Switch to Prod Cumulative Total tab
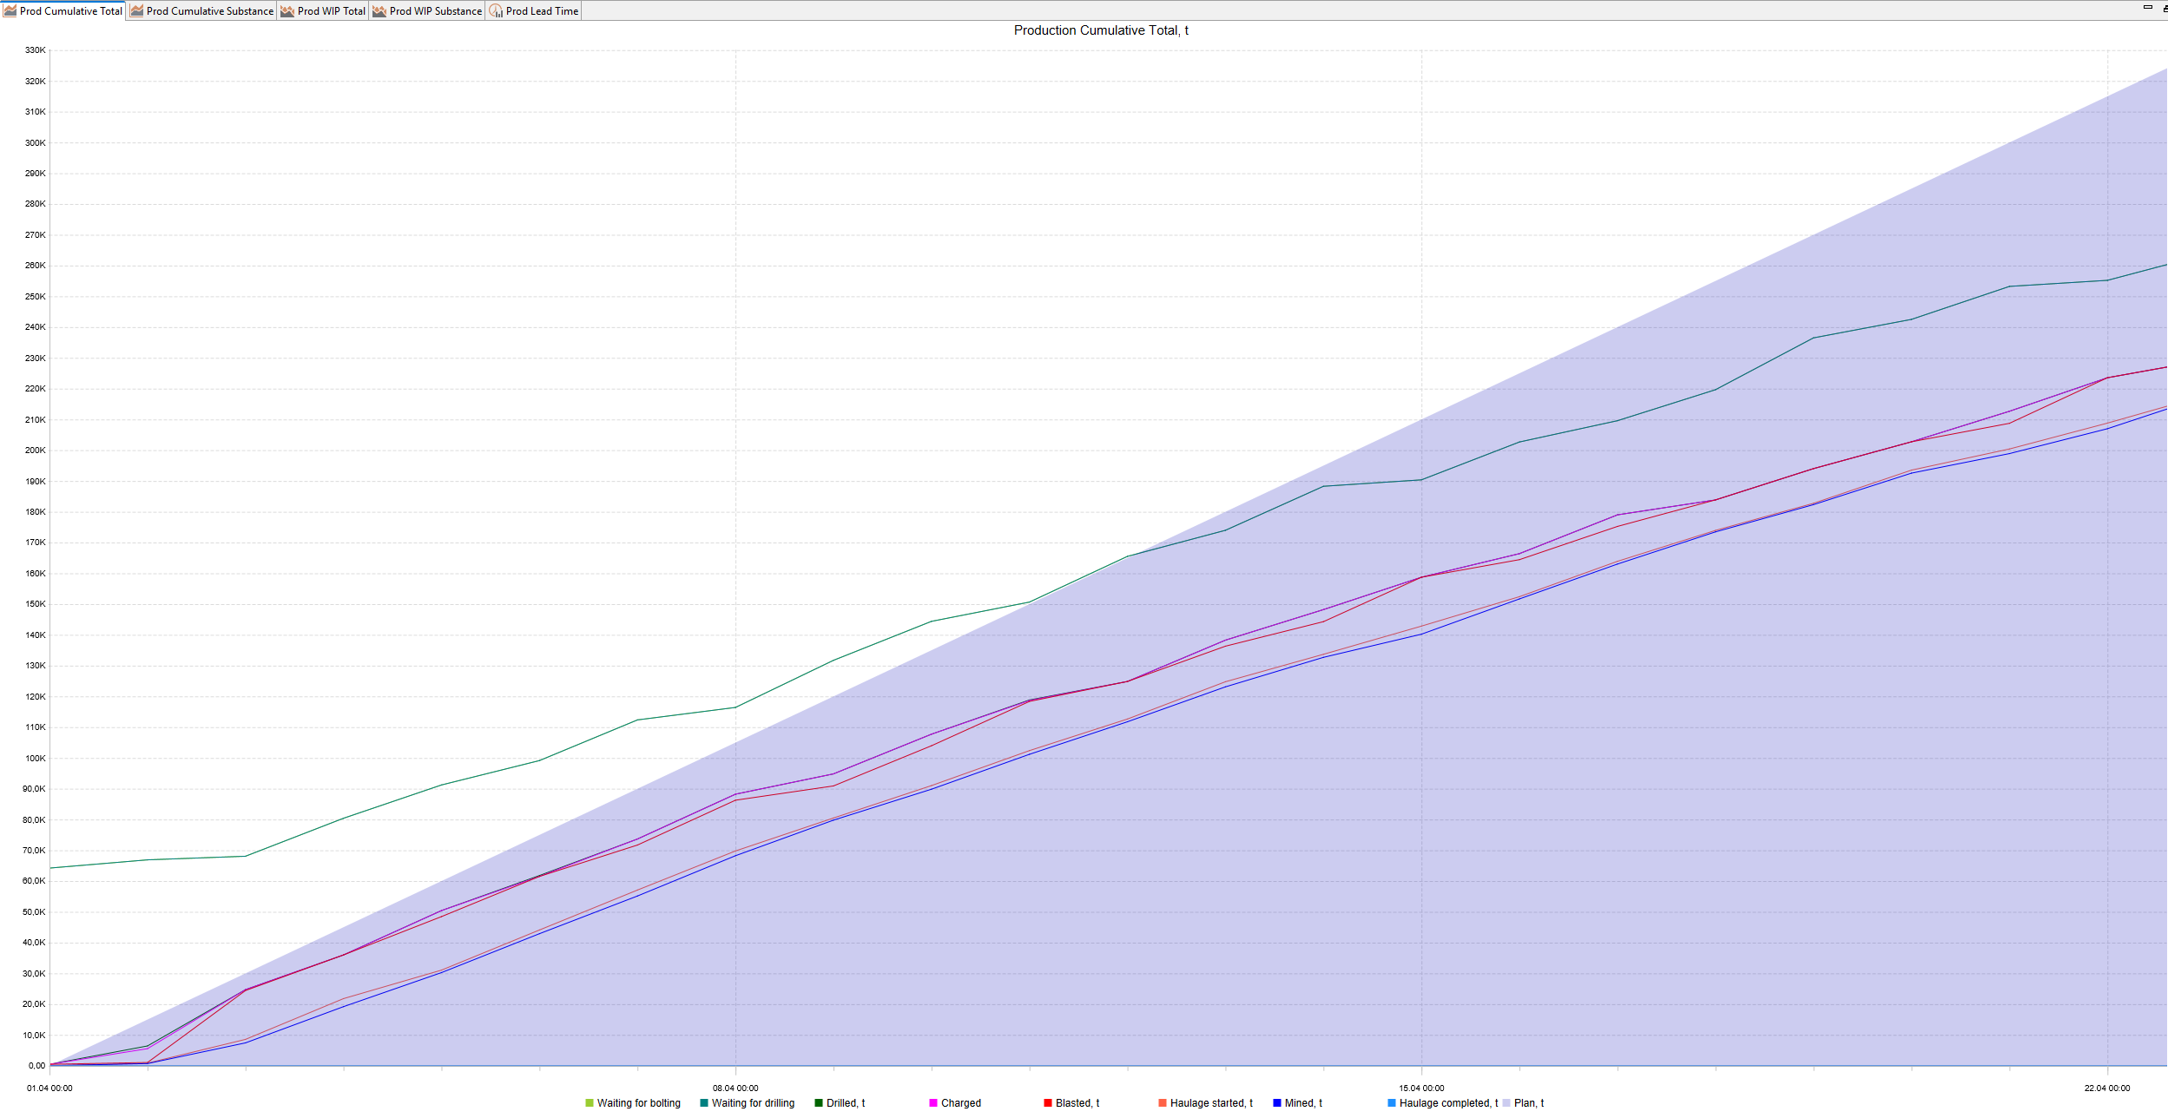This screenshot has width=2168, height=1118. tap(63, 11)
